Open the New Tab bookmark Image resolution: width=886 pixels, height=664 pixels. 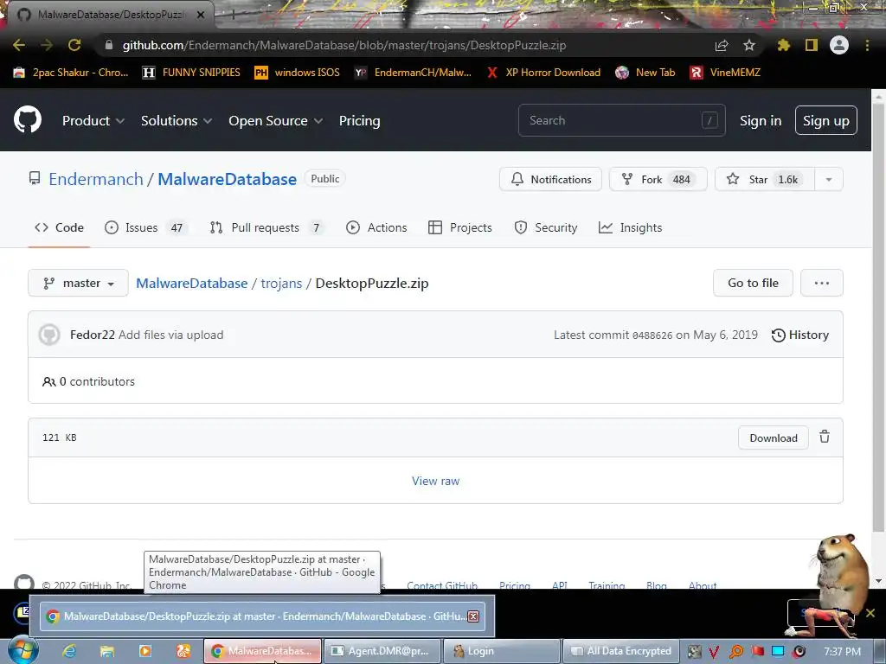[x=645, y=73]
